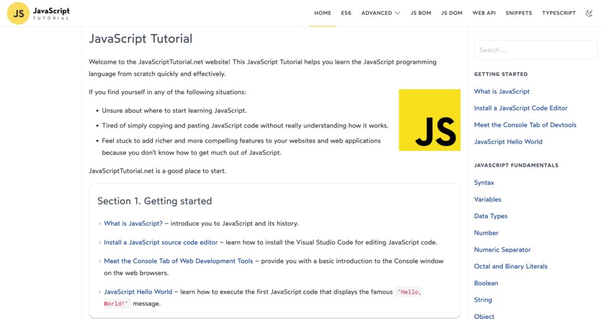This screenshot has height=319, width=604.
Task: Open the 'What is JavaScript?' section link
Action: tap(133, 223)
